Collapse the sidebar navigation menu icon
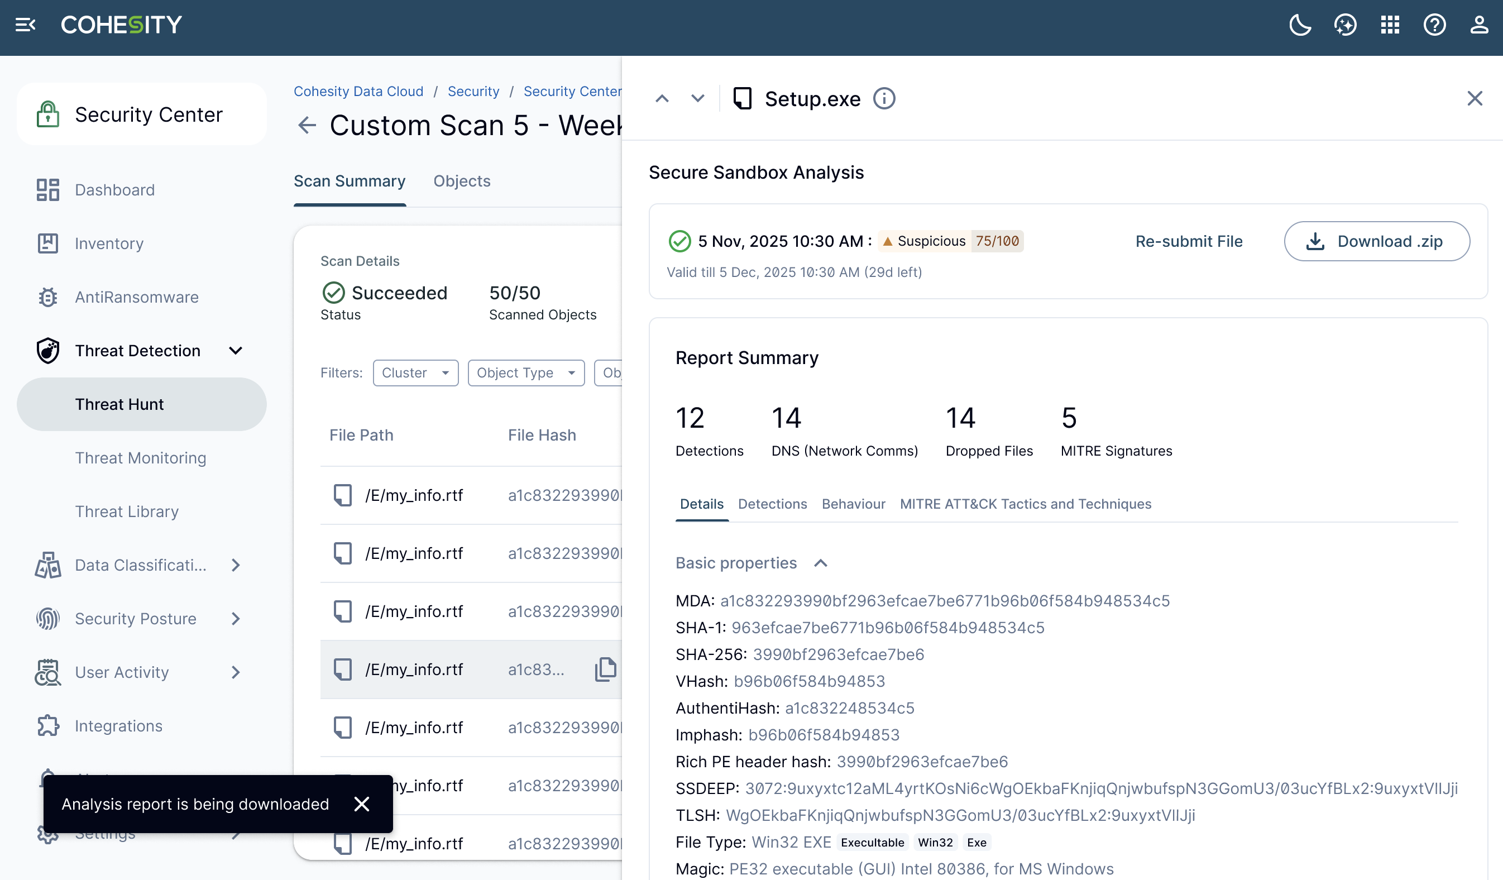 (25, 25)
